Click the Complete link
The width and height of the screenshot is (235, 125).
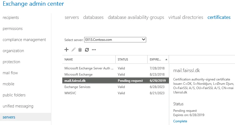coord(180,121)
